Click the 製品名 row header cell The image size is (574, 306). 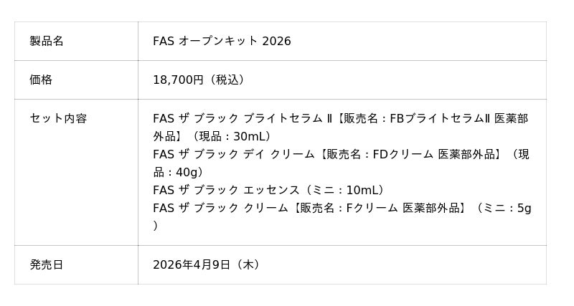point(47,42)
